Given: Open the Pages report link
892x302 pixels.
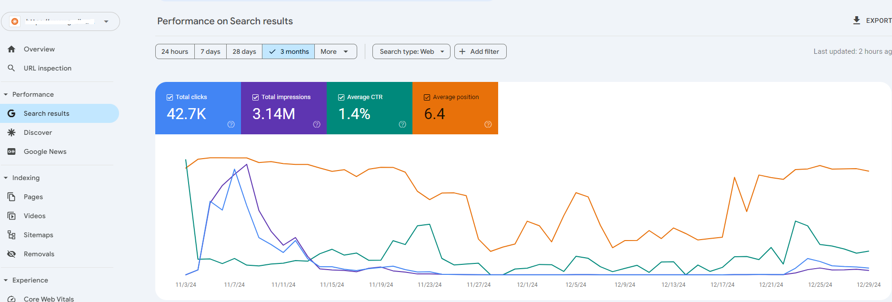Looking at the screenshot, I should [33, 197].
